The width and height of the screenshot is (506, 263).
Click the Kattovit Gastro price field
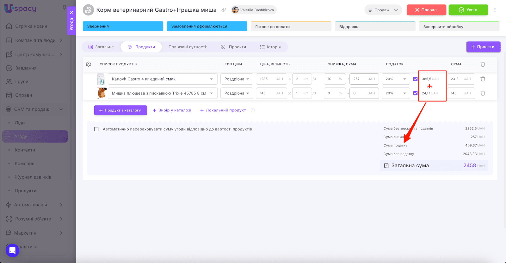pyautogui.click(x=266, y=79)
